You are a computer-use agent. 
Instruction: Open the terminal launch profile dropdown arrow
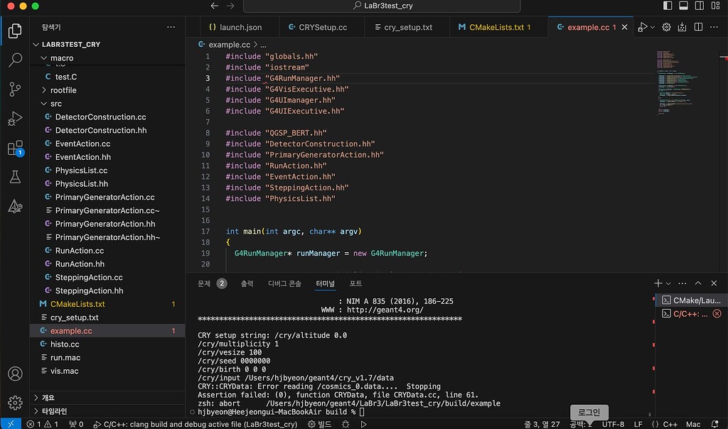pos(667,282)
